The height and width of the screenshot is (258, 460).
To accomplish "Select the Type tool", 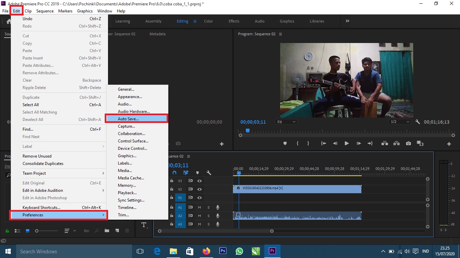I will tap(144, 225).
